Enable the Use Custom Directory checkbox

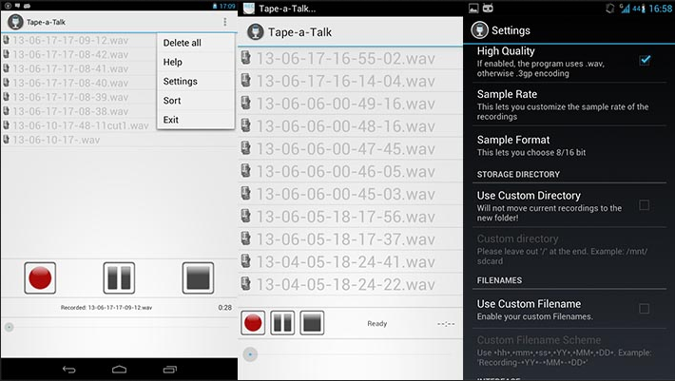(x=645, y=205)
